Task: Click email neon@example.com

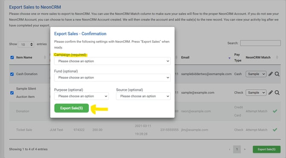Action: pos(196,111)
